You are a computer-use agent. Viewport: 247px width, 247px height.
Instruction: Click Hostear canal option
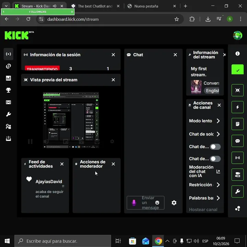click(203, 210)
